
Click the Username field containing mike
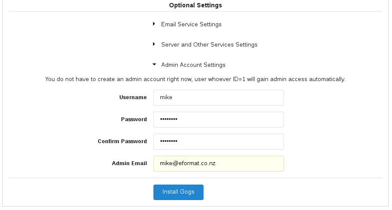pos(218,97)
